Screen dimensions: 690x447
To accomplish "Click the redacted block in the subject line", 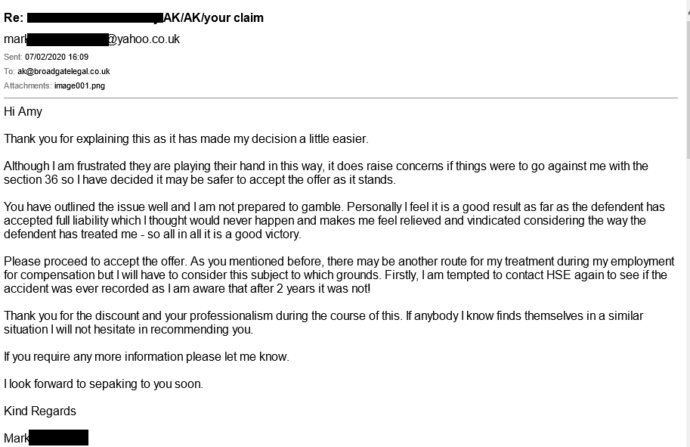I will coord(95,18).
